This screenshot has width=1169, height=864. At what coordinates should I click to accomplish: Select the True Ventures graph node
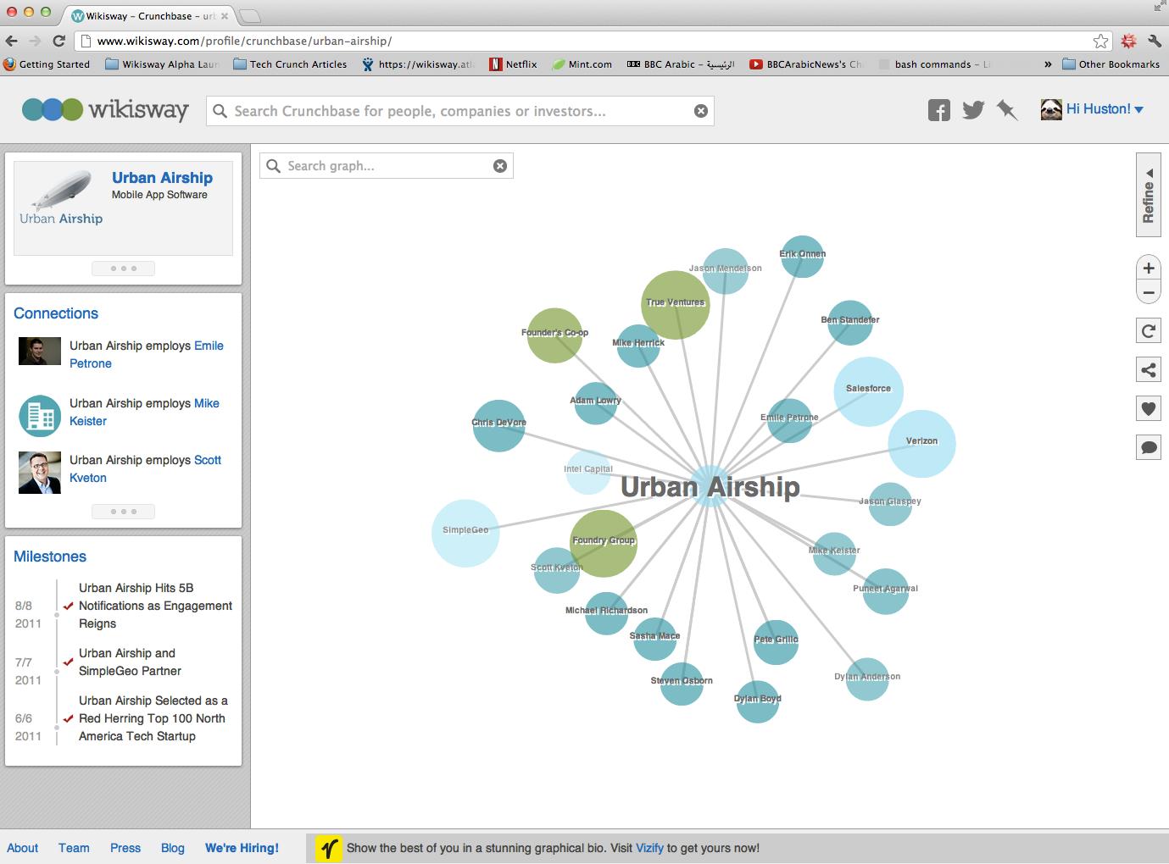click(x=676, y=305)
